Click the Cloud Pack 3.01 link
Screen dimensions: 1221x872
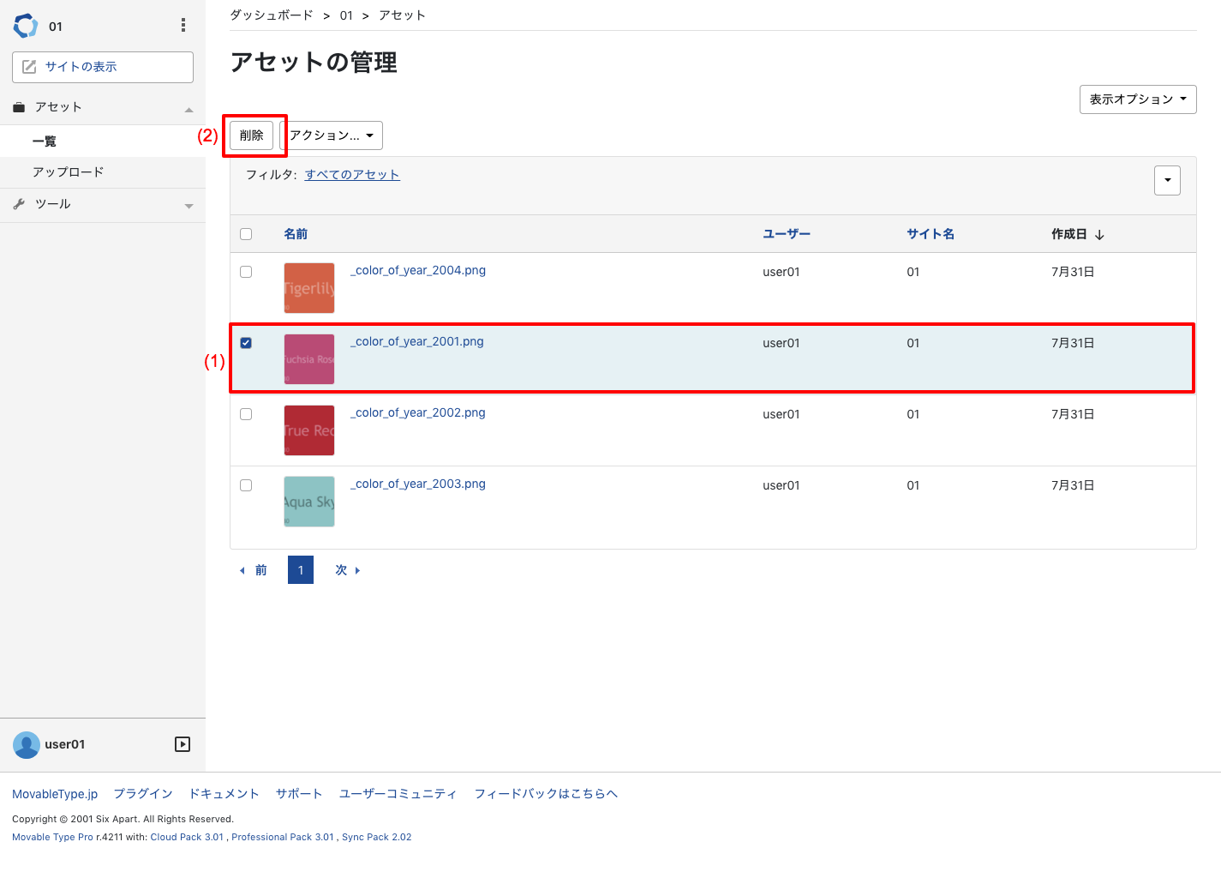(x=187, y=837)
